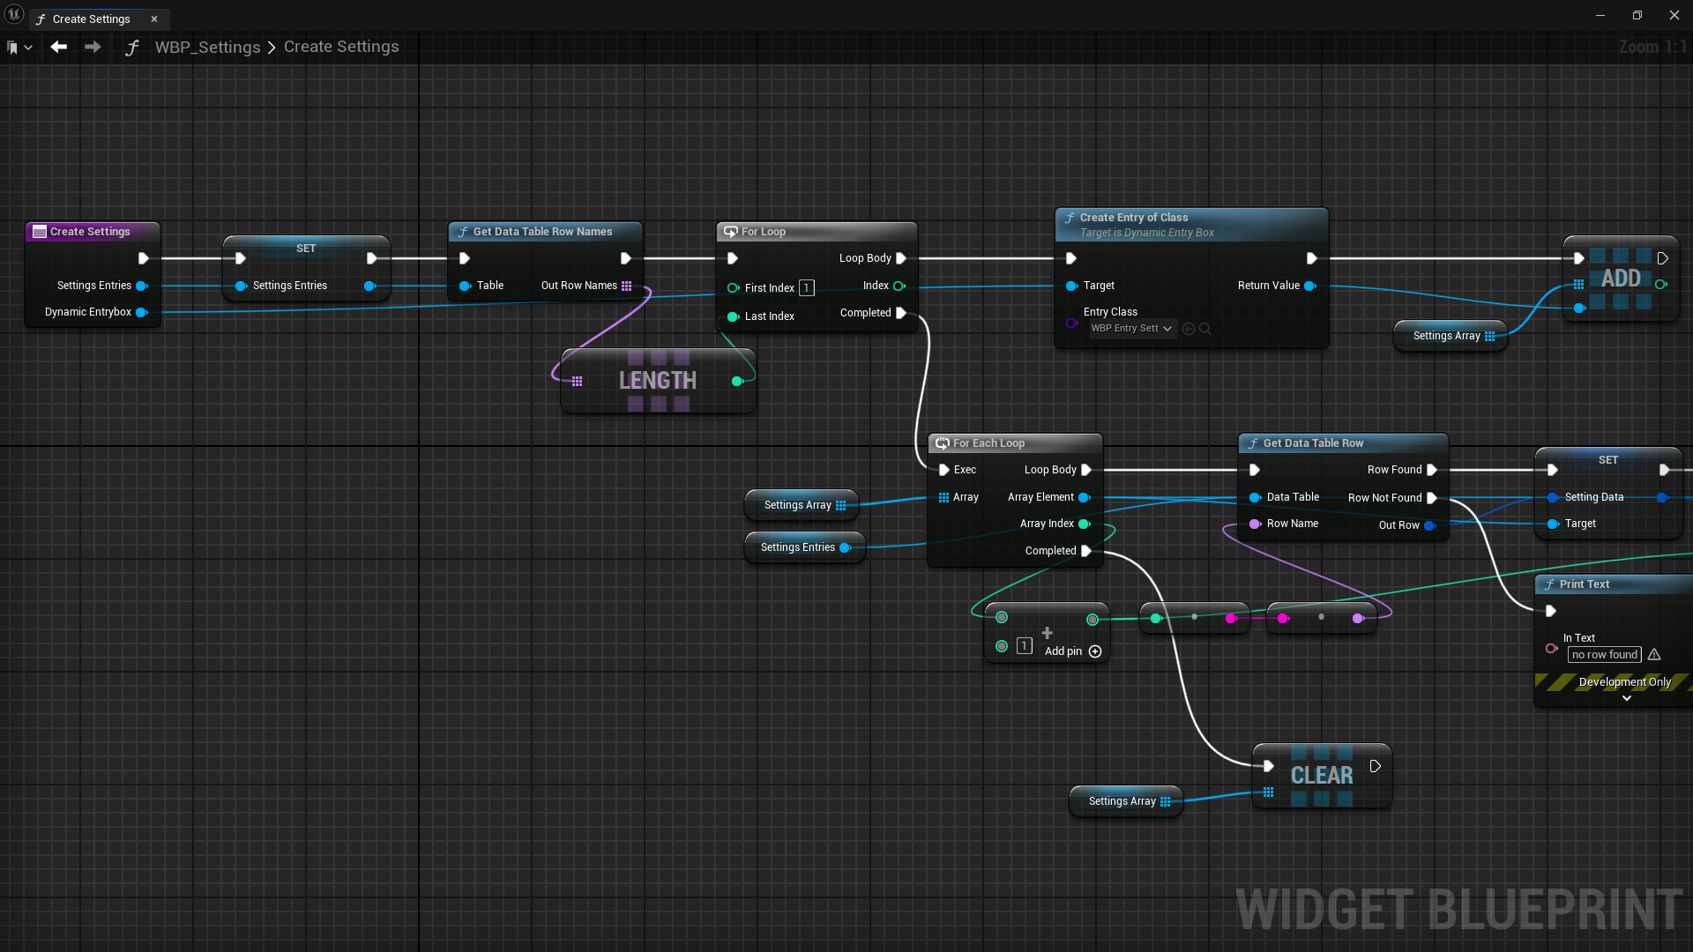Open the WBP Entry Sett class dropdown
1693x952 pixels.
click(x=1131, y=329)
